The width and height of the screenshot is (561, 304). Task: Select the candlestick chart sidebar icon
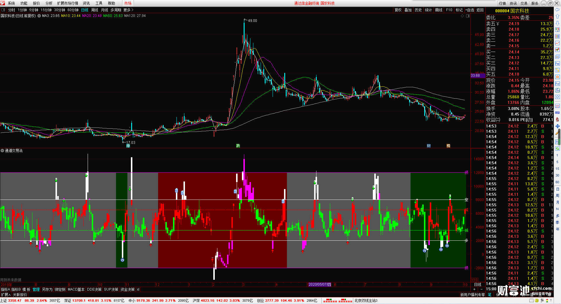point(557,50)
